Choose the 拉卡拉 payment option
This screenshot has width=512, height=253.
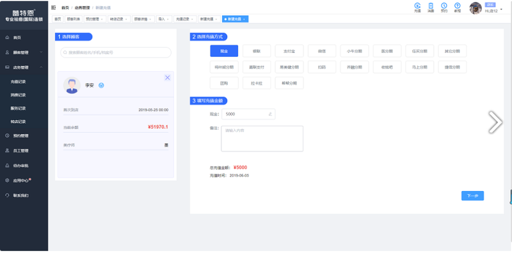tap(257, 83)
